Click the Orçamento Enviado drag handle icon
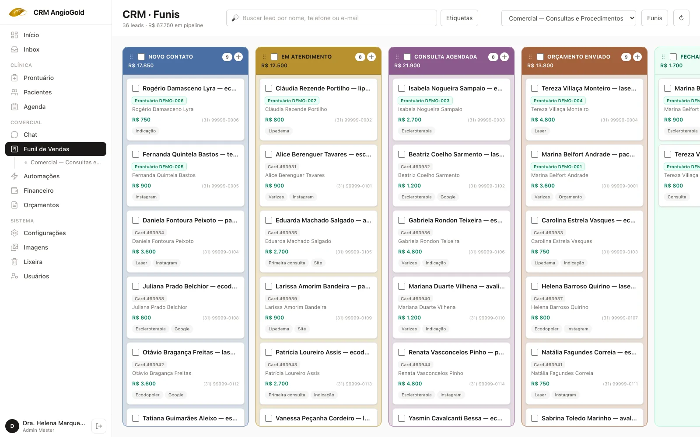This screenshot has width=700, height=437. coord(530,57)
